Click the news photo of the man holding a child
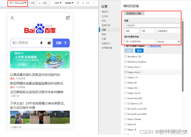This screenshot has height=137, width=191. (x=40, y=117)
